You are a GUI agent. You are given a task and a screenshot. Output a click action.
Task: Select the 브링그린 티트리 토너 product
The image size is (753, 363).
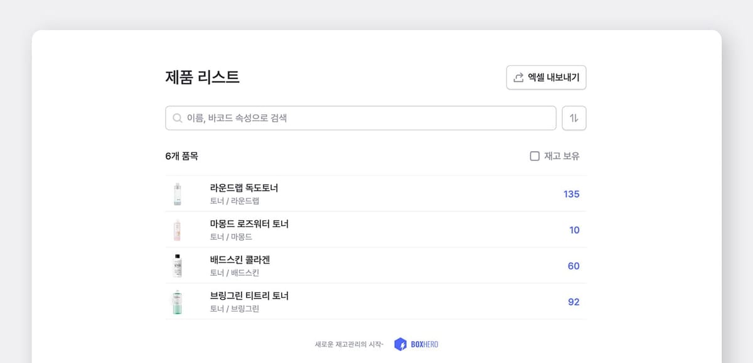point(250,295)
